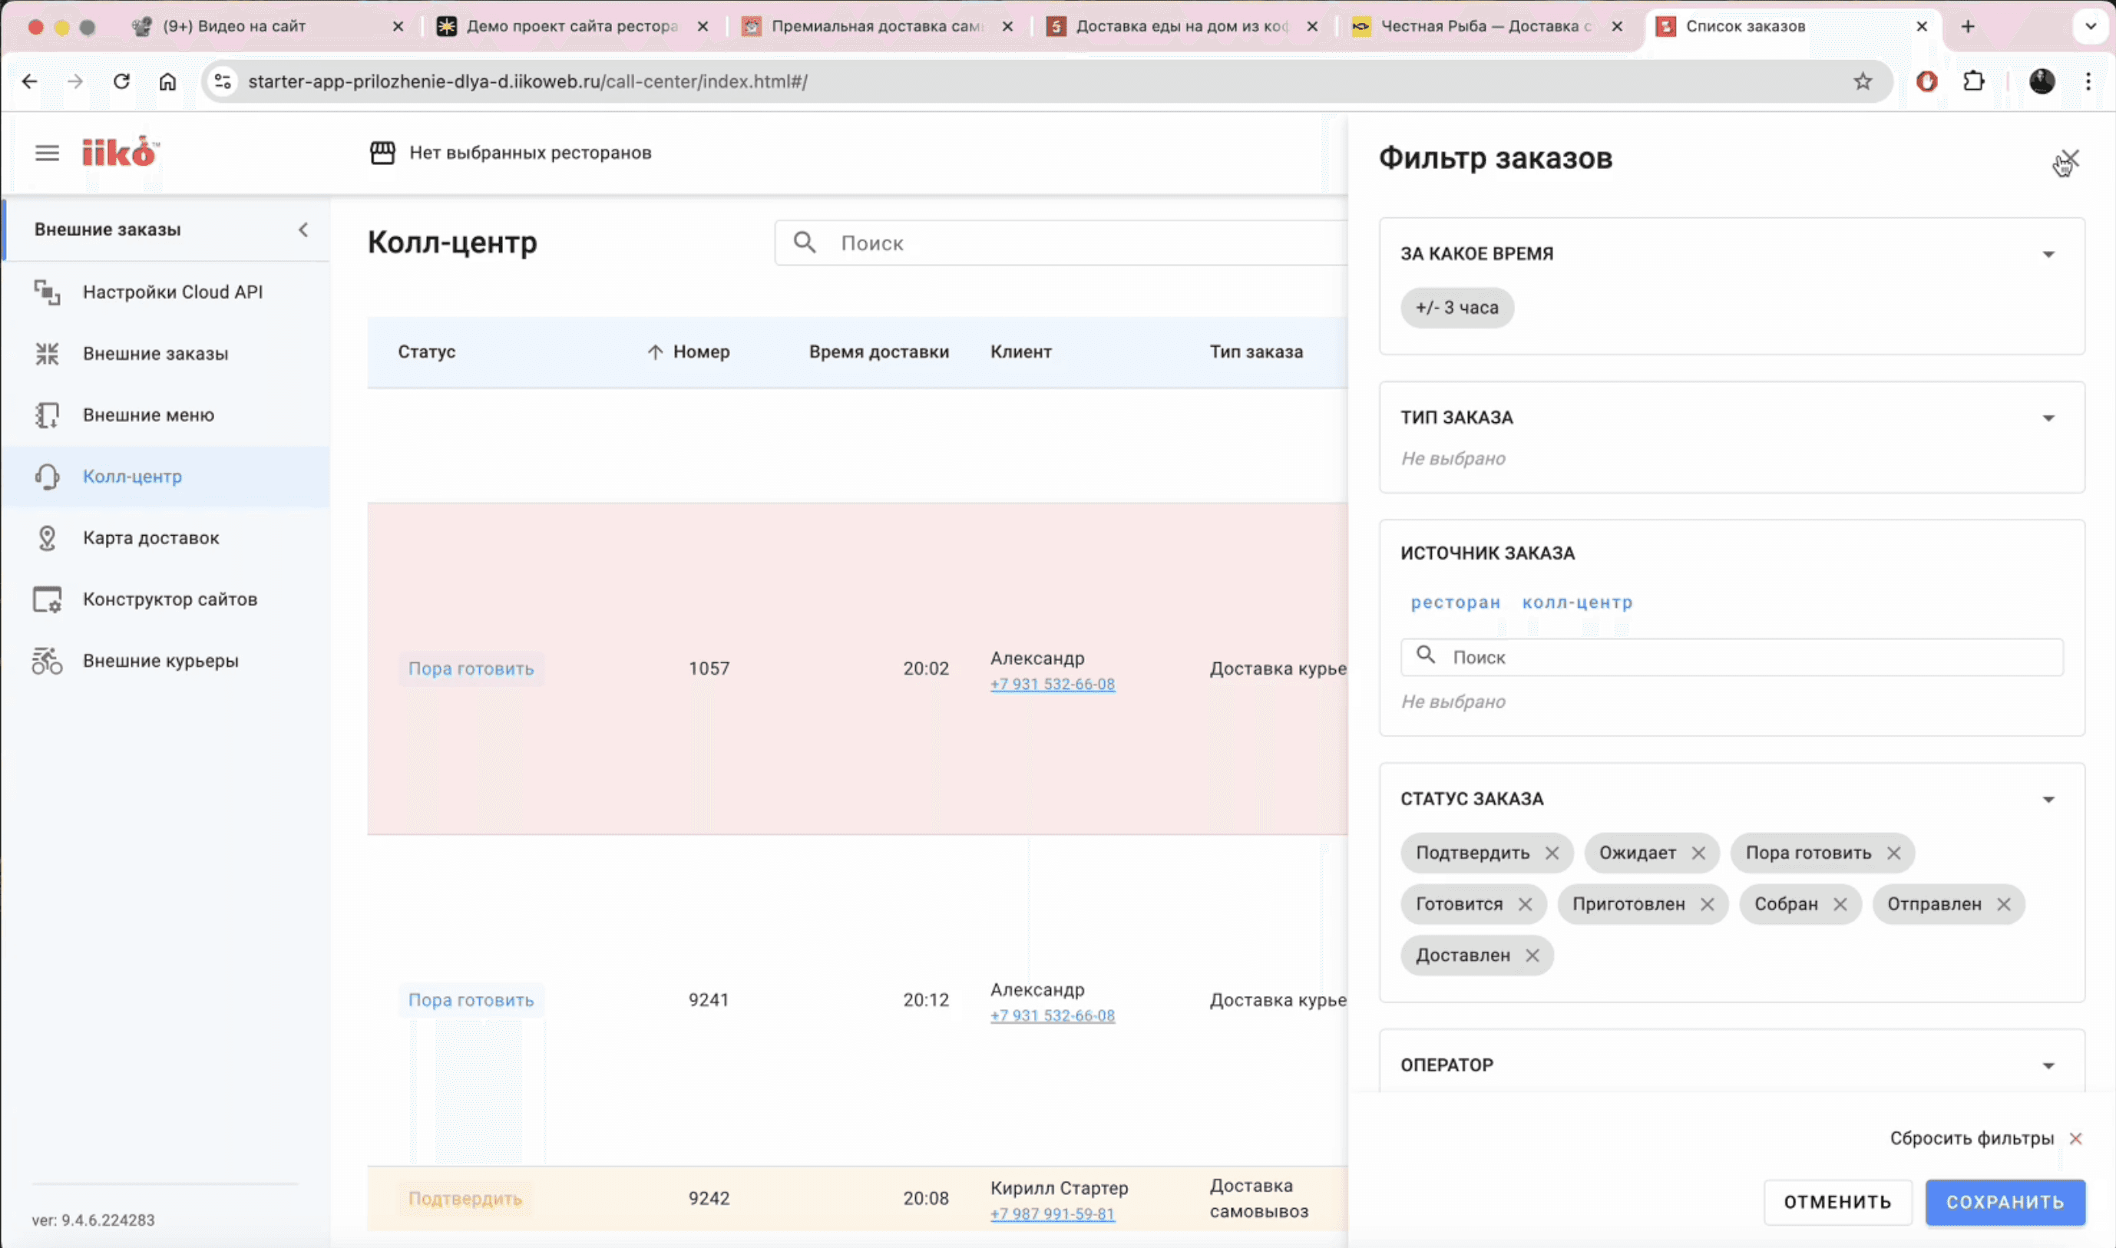Image resolution: width=2116 pixels, height=1248 pixels.
Task: Expand the ОПЕРАТОР section
Action: click(x=2048, y=1066)
